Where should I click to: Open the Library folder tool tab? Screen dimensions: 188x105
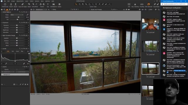(2, 10)
